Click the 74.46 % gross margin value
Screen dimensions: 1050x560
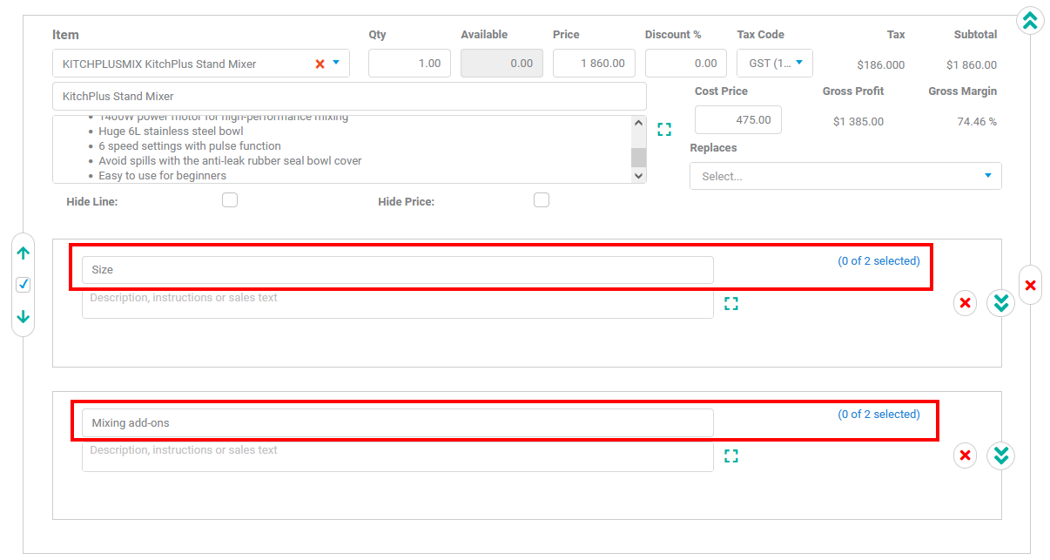click(x=977, y=122)
